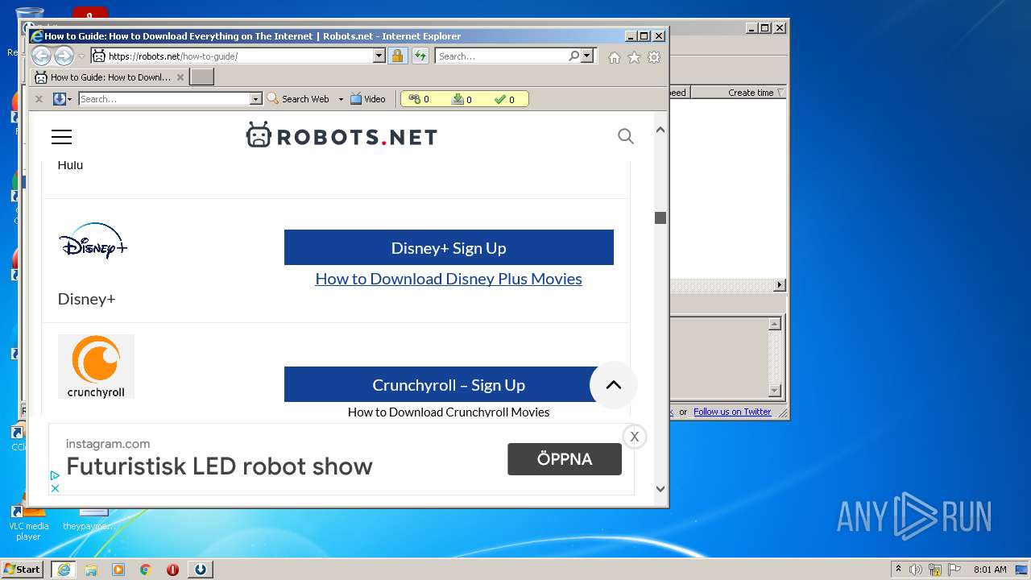
Task: Open Favorites star icon
Action: pyautogui.click(x=635, y=57)
